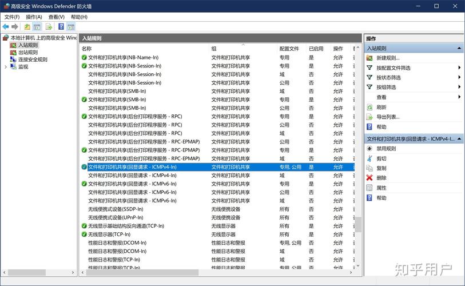Click the 监视 tree node icon
The image size is (465, 286).
point(13,67)
